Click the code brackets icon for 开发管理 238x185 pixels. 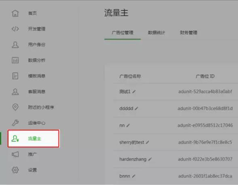(x=15, y=29)
